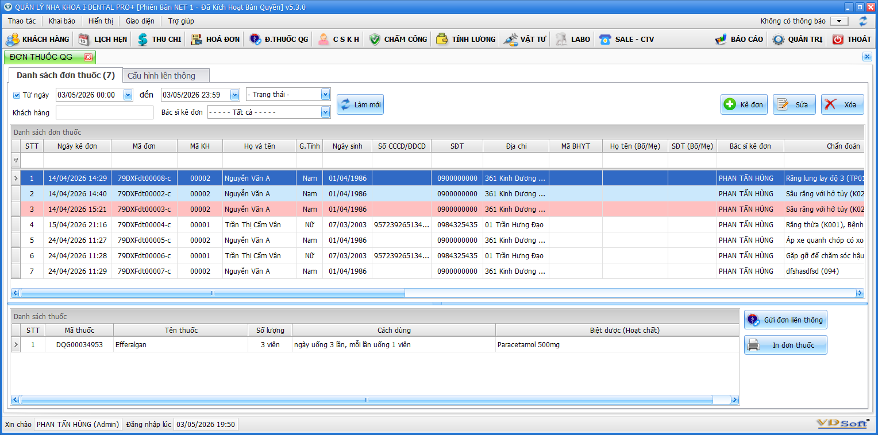The image size is (878, 435).
Task: Close the document panel with blue X
Action: point(867,57)
